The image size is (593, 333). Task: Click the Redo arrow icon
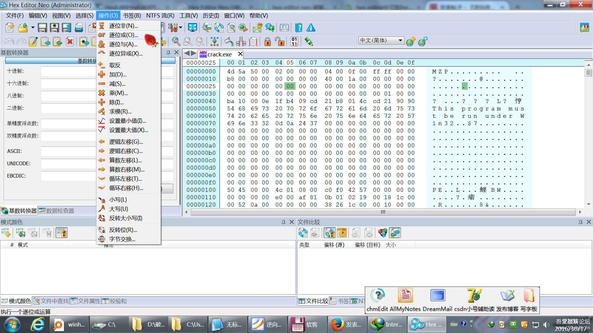point(21,41)
